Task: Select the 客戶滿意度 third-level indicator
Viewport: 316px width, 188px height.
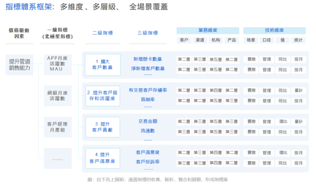Action: [x=148, y=152]
